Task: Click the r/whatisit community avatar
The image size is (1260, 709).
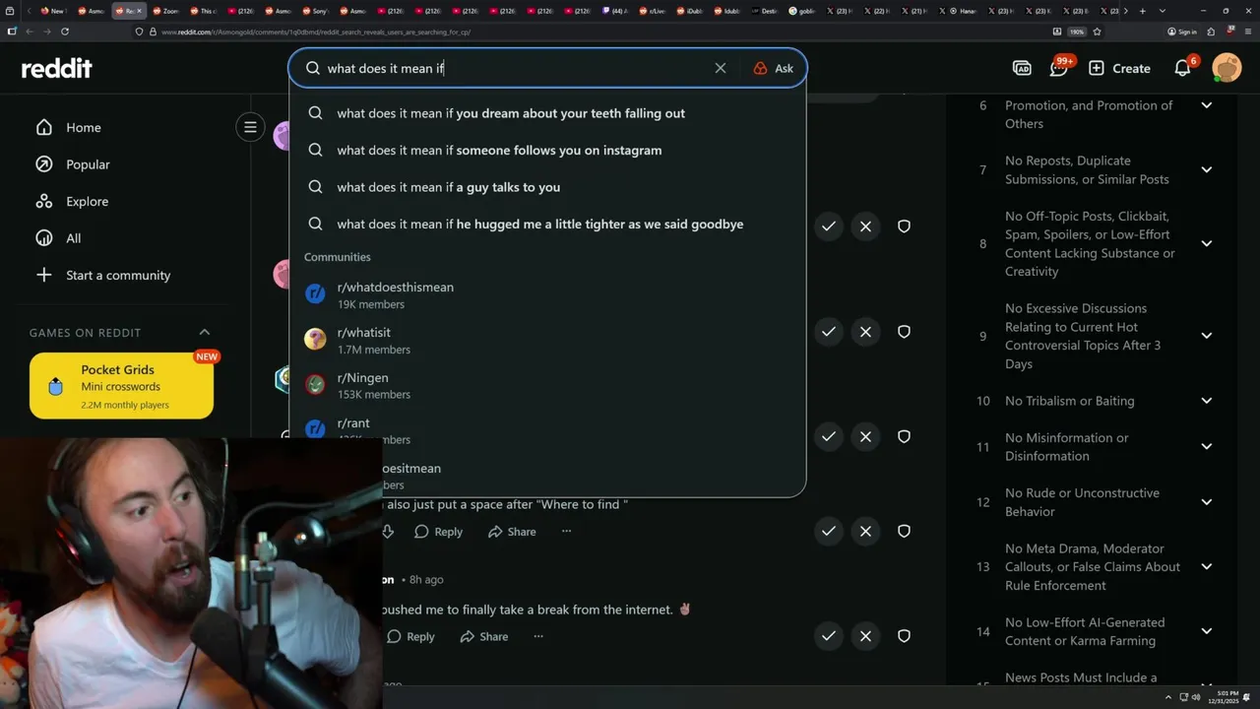Action: point(315,339)
